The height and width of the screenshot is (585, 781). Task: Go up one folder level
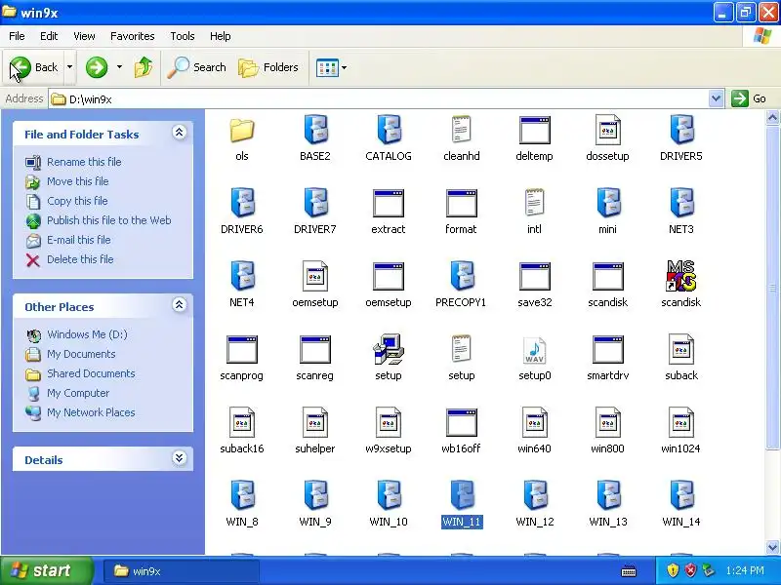click(x=144, y=67)
